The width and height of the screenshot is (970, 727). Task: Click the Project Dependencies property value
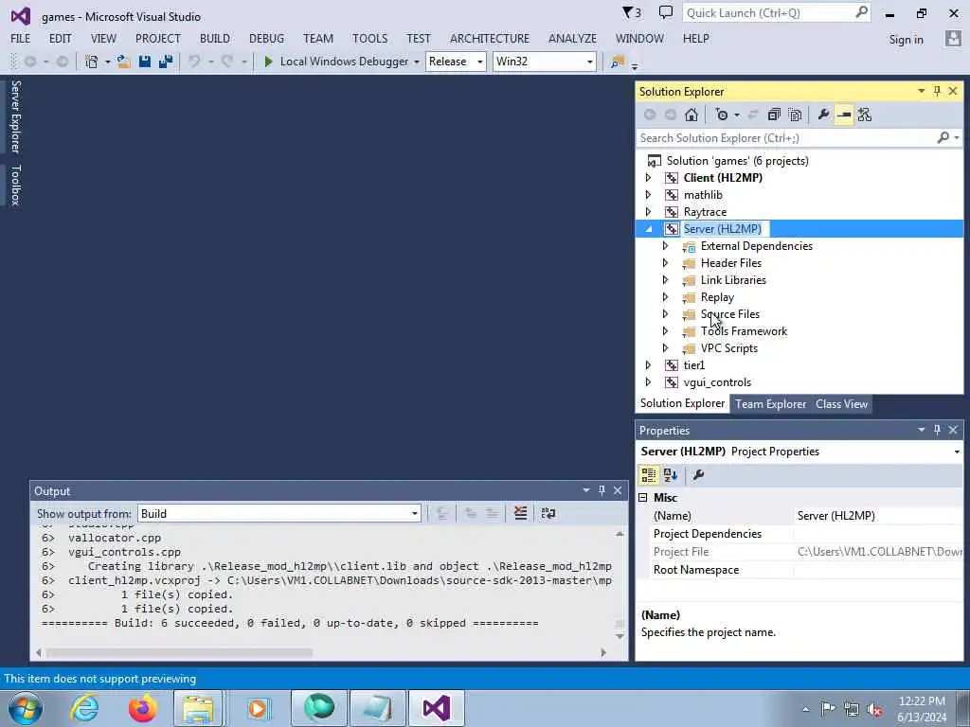(878, 534)
